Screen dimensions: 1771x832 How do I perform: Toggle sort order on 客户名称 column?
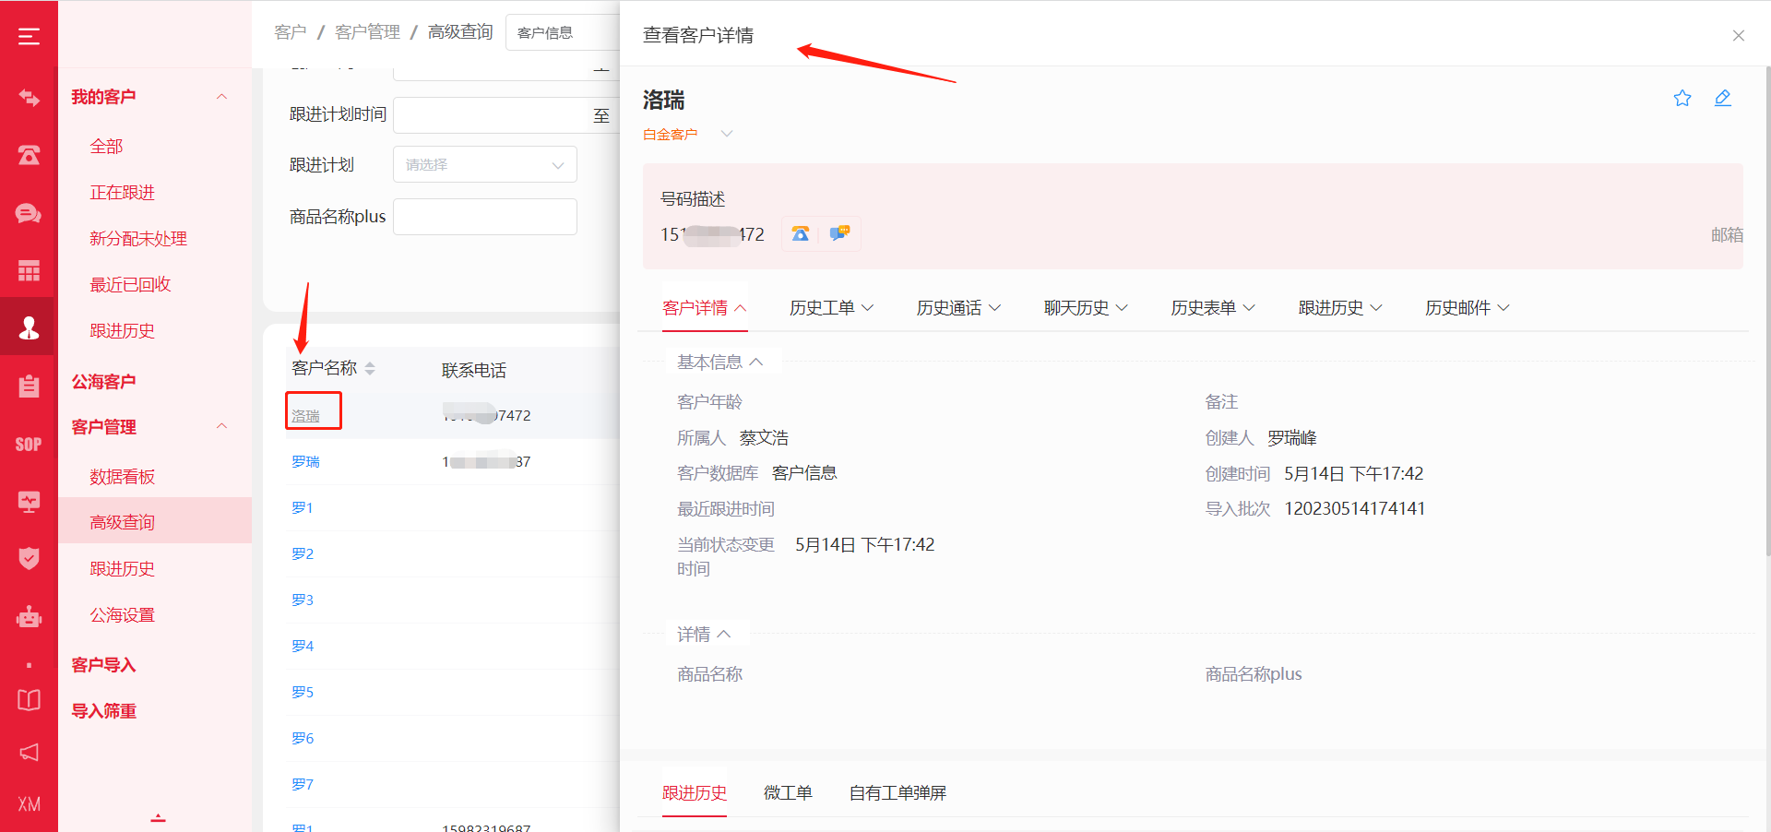coord(370,369)
